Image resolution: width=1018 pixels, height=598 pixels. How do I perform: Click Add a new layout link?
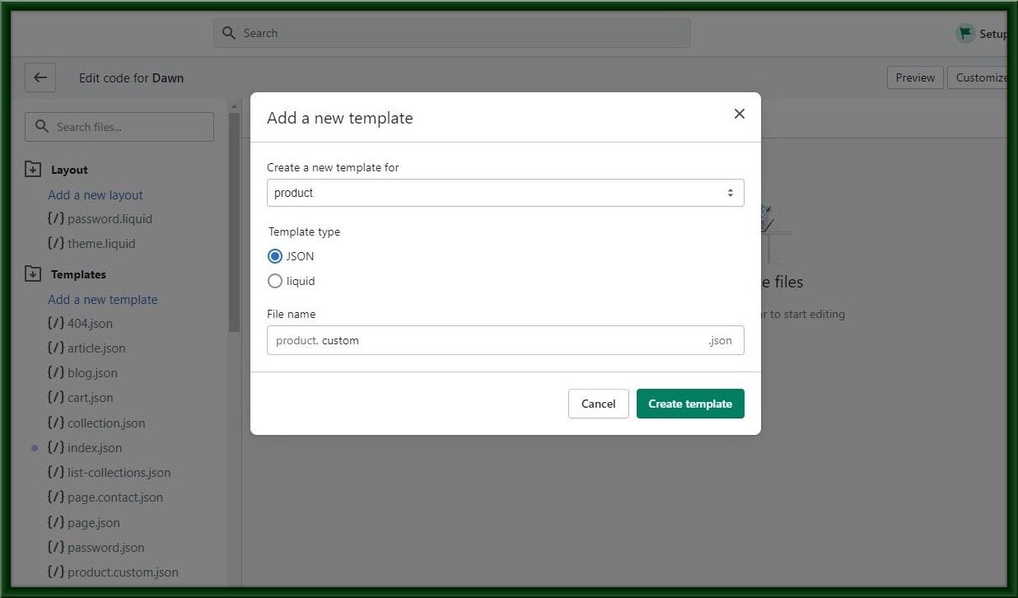96,195
